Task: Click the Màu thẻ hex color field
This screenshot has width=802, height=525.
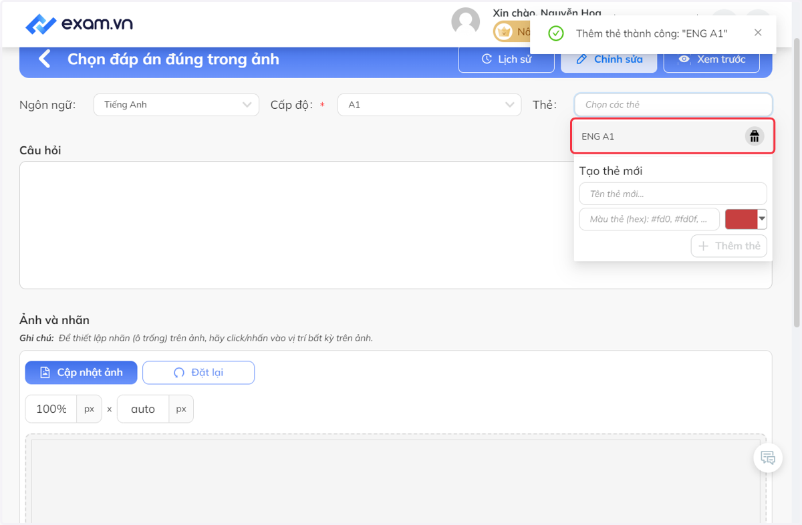Action: point(650,219)
